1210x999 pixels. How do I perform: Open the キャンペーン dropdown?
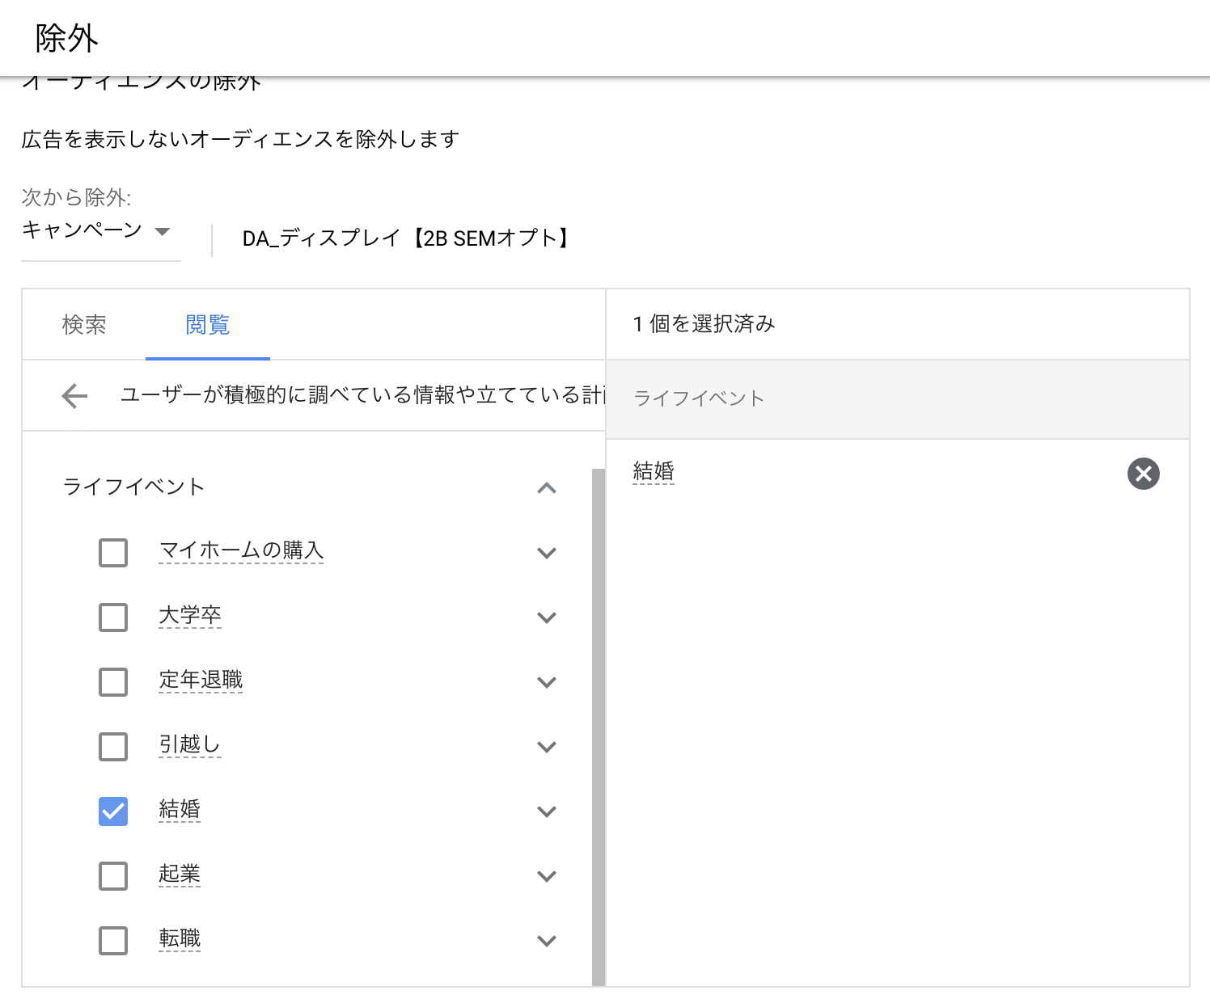[97, 231]
